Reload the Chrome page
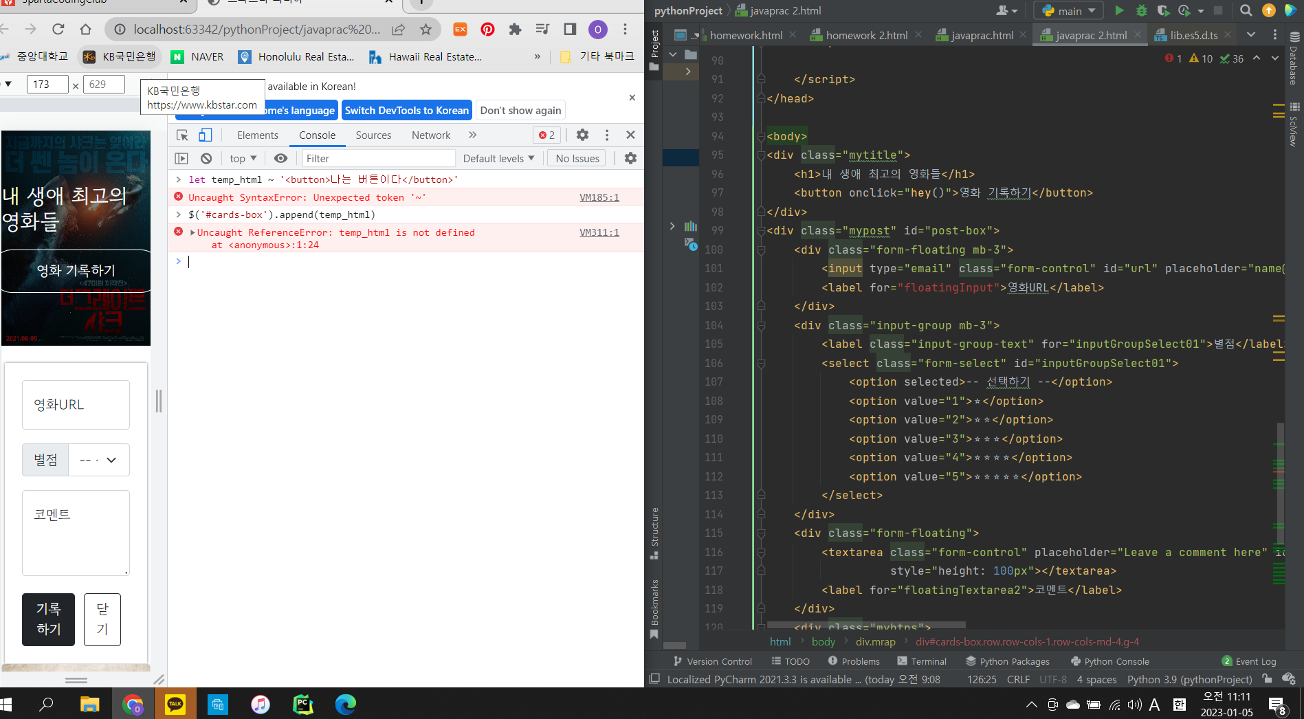 (x=58, y=29)
